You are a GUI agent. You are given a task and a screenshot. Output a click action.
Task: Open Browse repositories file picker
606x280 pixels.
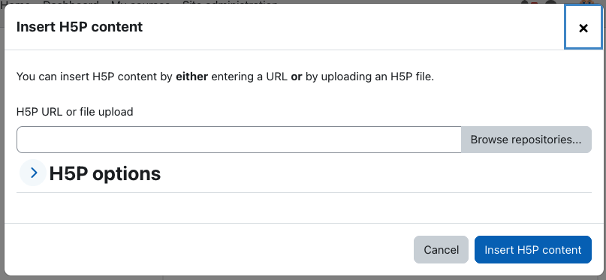(526, 140)
